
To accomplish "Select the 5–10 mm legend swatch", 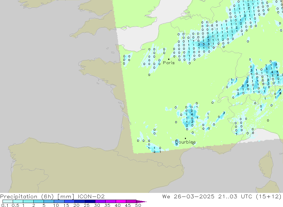I will coord(49,201).
